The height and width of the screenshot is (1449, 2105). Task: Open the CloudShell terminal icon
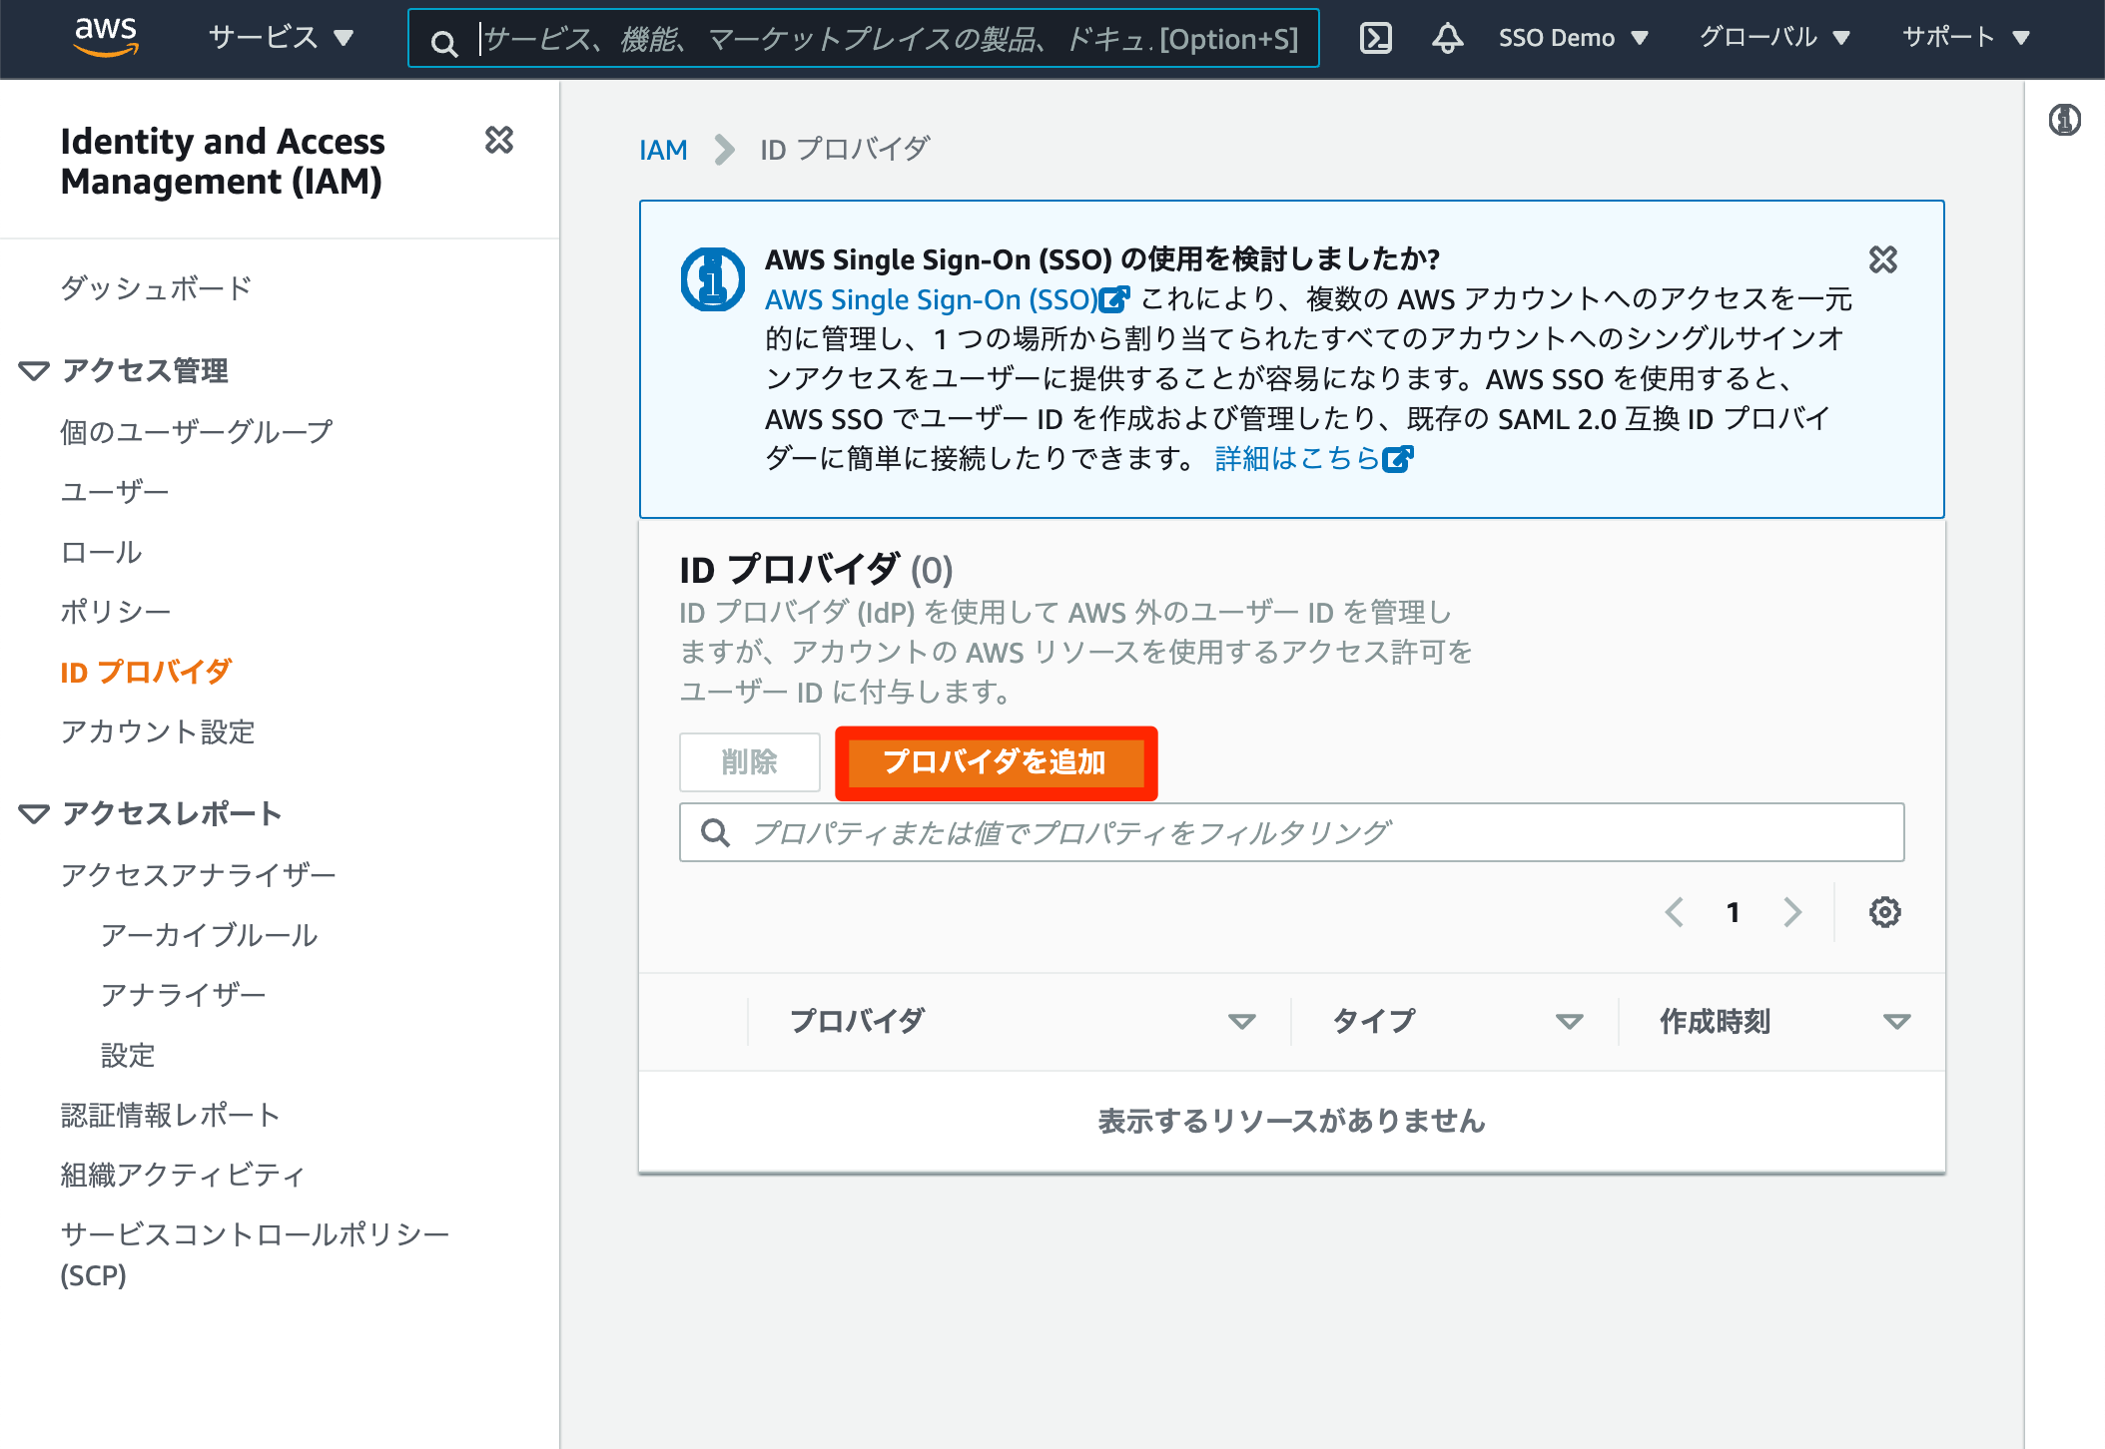[1376, 38]
